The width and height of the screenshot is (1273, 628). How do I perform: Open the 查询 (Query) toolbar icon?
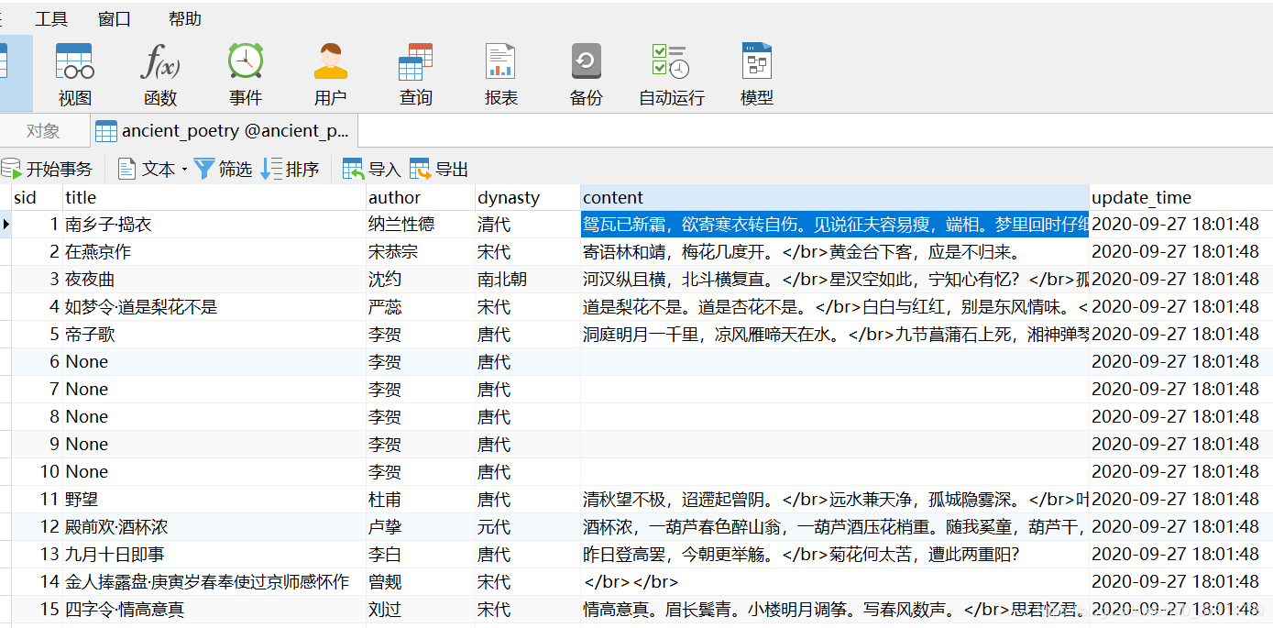tap(416, 74)
